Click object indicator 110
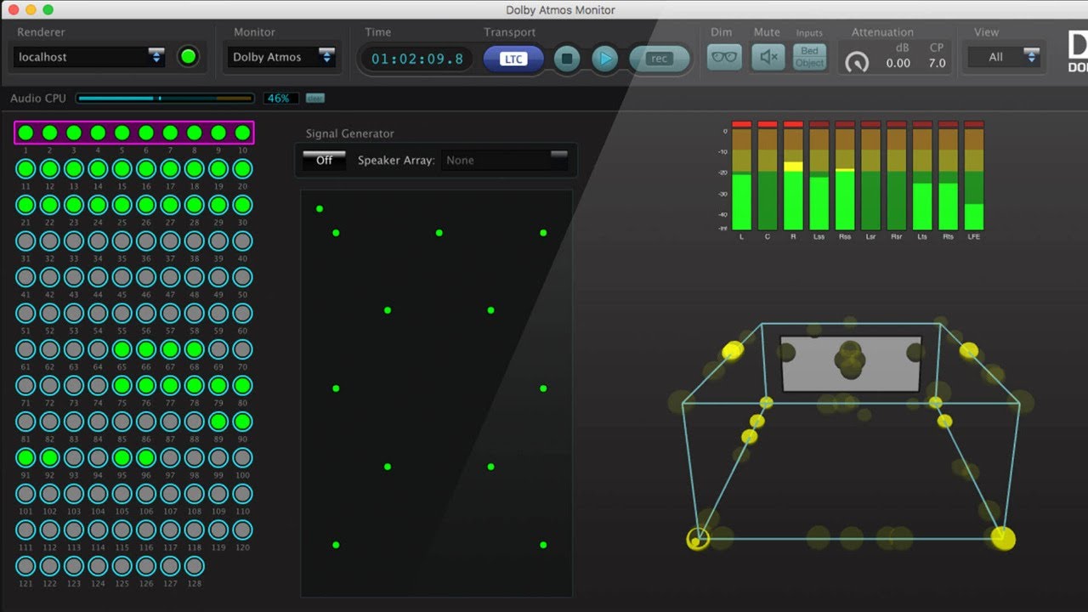Image resolution: width=1088 pixels, height=612 pixels. 242,494
